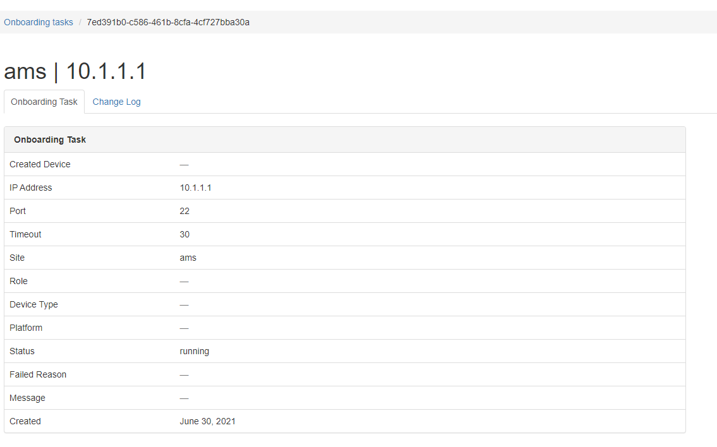Click the task UUID in the breadcrumb

point(168,22)
